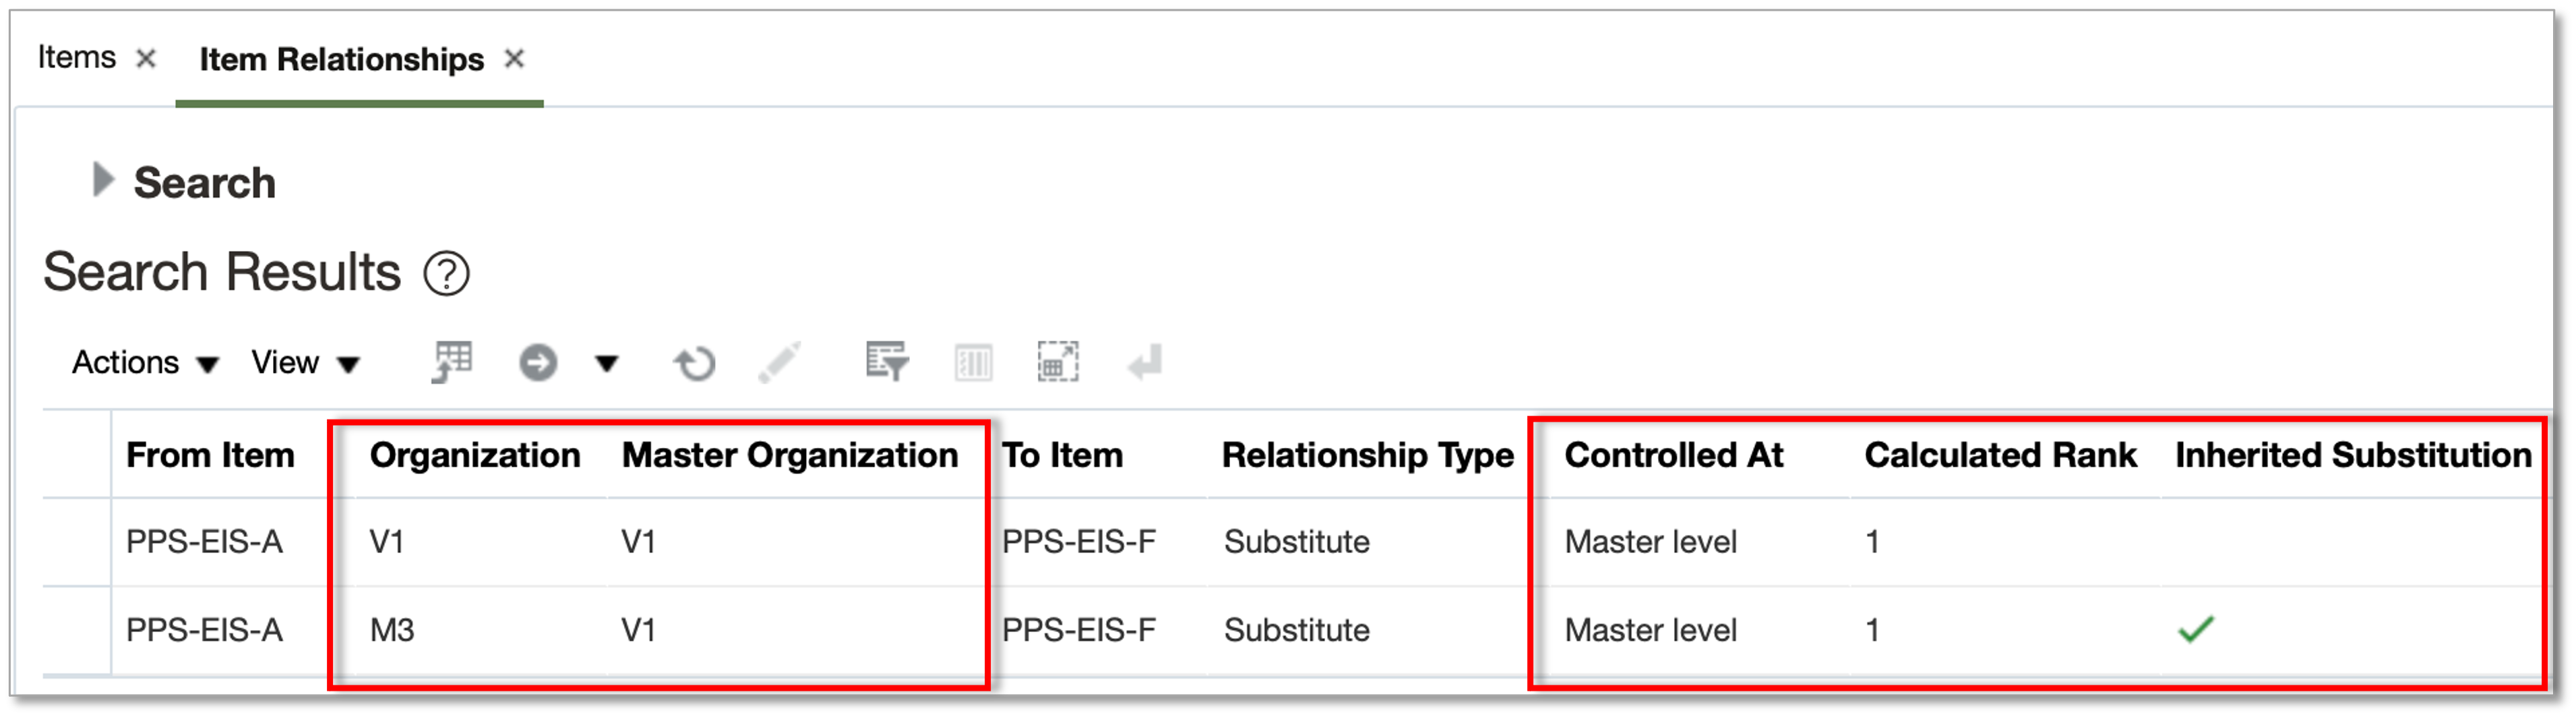Image resolution: width=2576 pixels, height=717 pixels.
Task: Click the Relationship Type column header
Action: click(1367, 456)
